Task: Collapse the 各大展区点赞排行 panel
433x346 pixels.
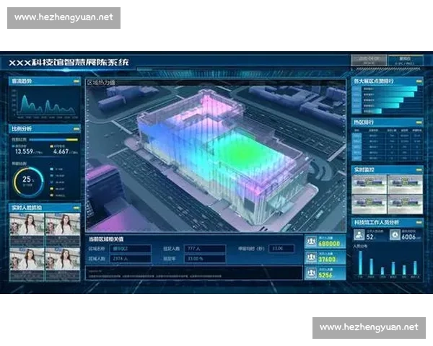Action: coord(418,81)
